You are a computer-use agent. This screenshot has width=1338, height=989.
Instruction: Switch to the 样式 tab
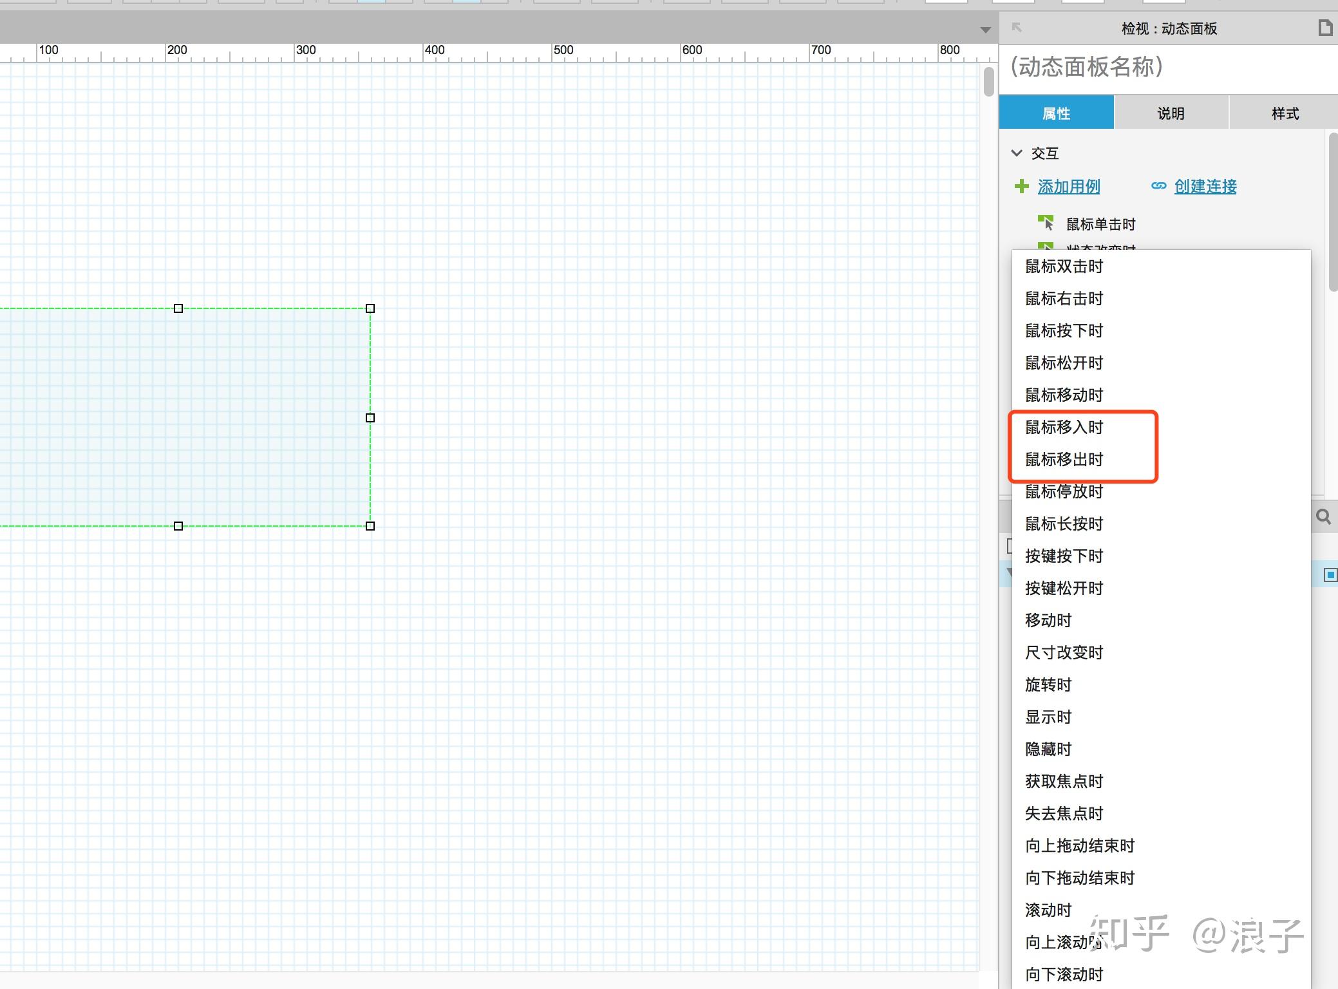tap(1285, 113)
